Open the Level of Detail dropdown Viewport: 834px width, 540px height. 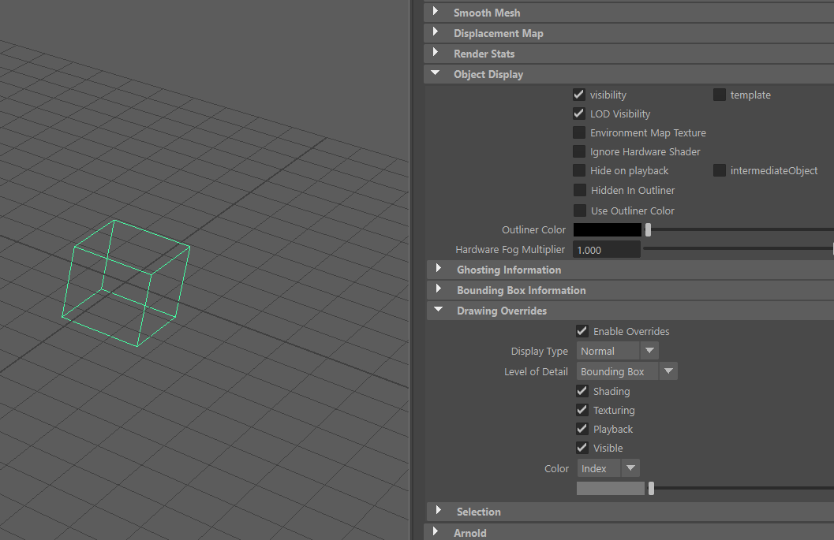pyautogui.click(x=668, y=371)
